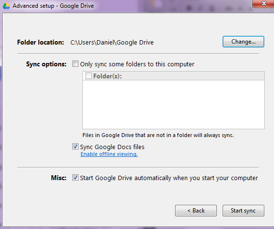Click the 'Sync options:' label
The width and height of the screenshot is (274, 229).
click(46, 64)
